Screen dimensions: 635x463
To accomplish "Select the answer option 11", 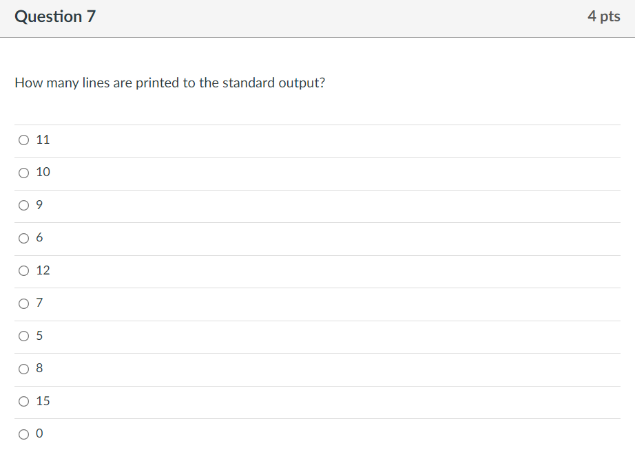I will click(x=23, y=140).
